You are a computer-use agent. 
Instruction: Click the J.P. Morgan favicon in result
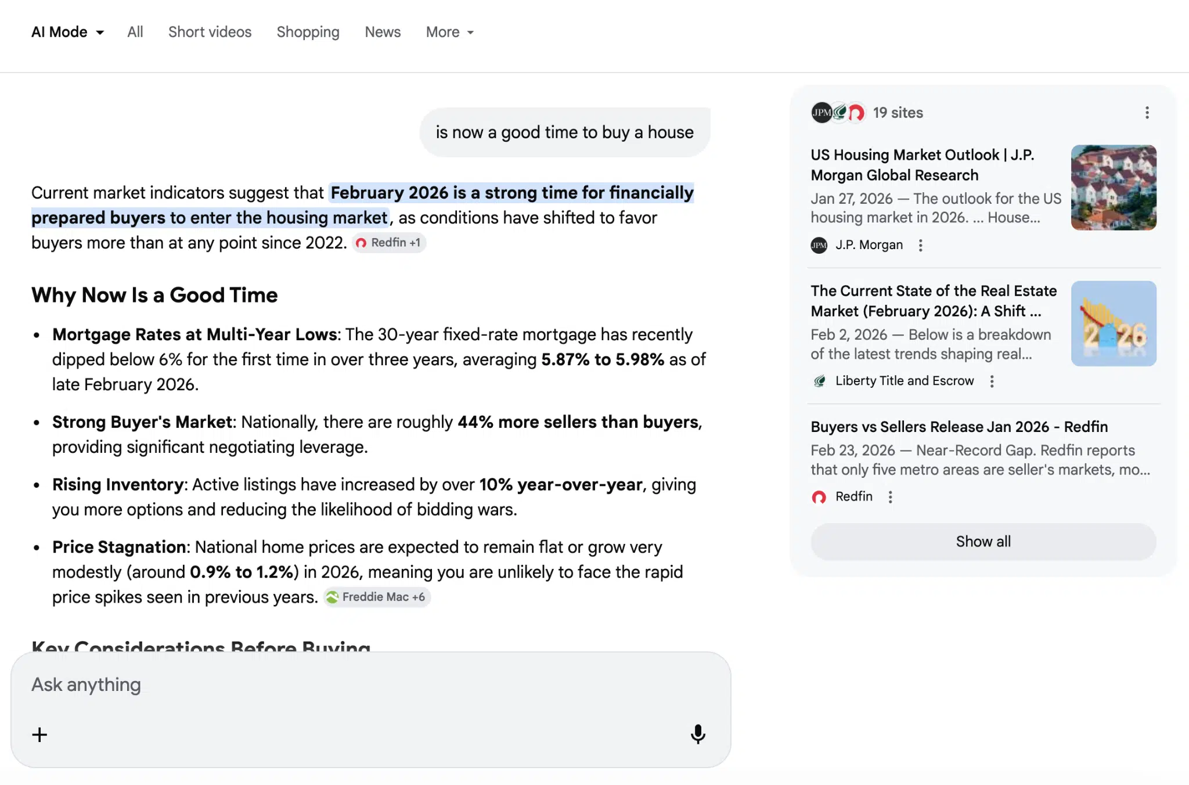point(819,245)
